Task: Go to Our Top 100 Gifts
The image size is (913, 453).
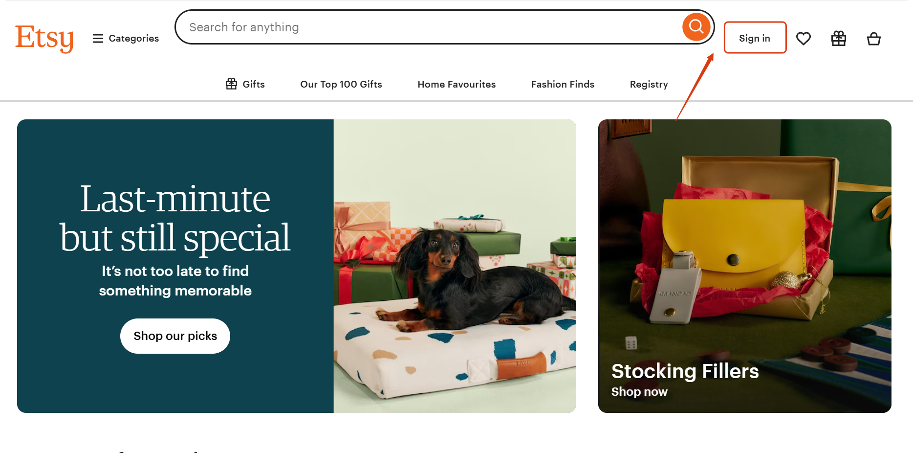Action: (x=341, y=84)
